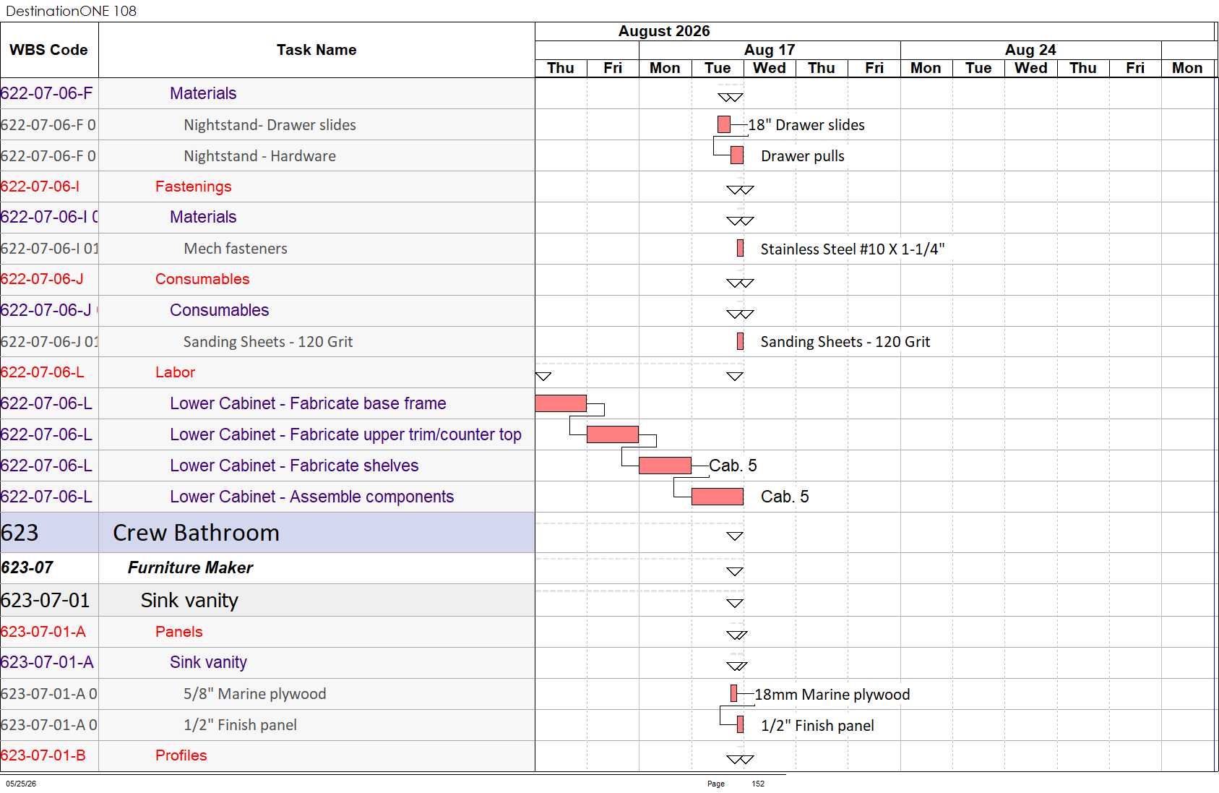Click the Gantt bar beside the 18" Drawer slides label
This screenshot has height=793, width=1219.
click(x=724, y=124)
